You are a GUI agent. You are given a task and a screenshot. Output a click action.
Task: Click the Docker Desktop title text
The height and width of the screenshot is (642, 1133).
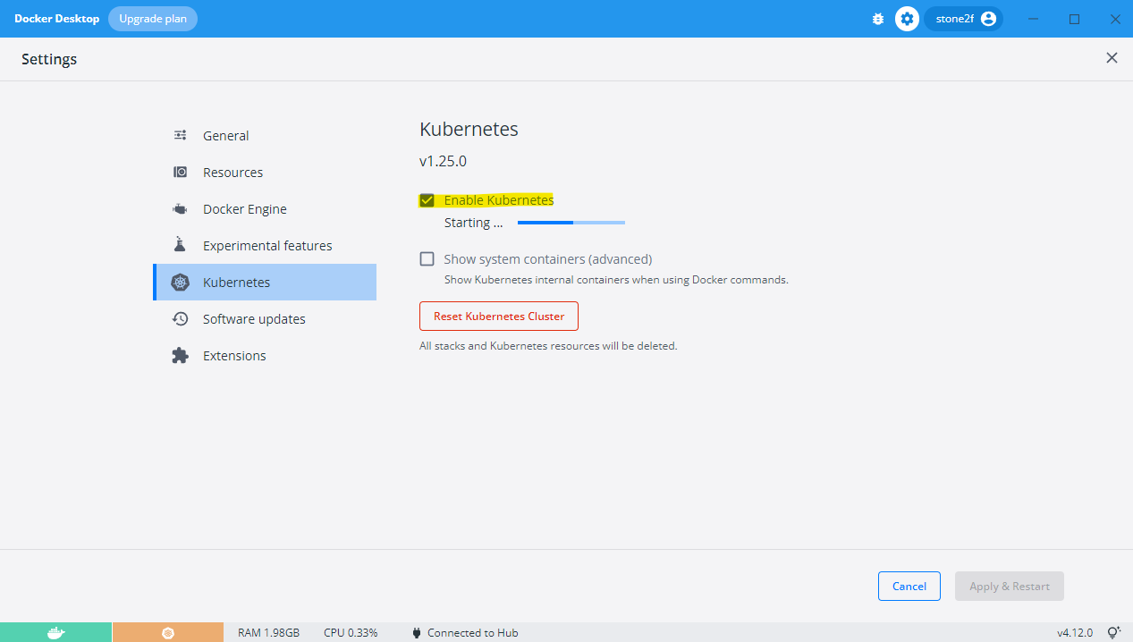56,19
